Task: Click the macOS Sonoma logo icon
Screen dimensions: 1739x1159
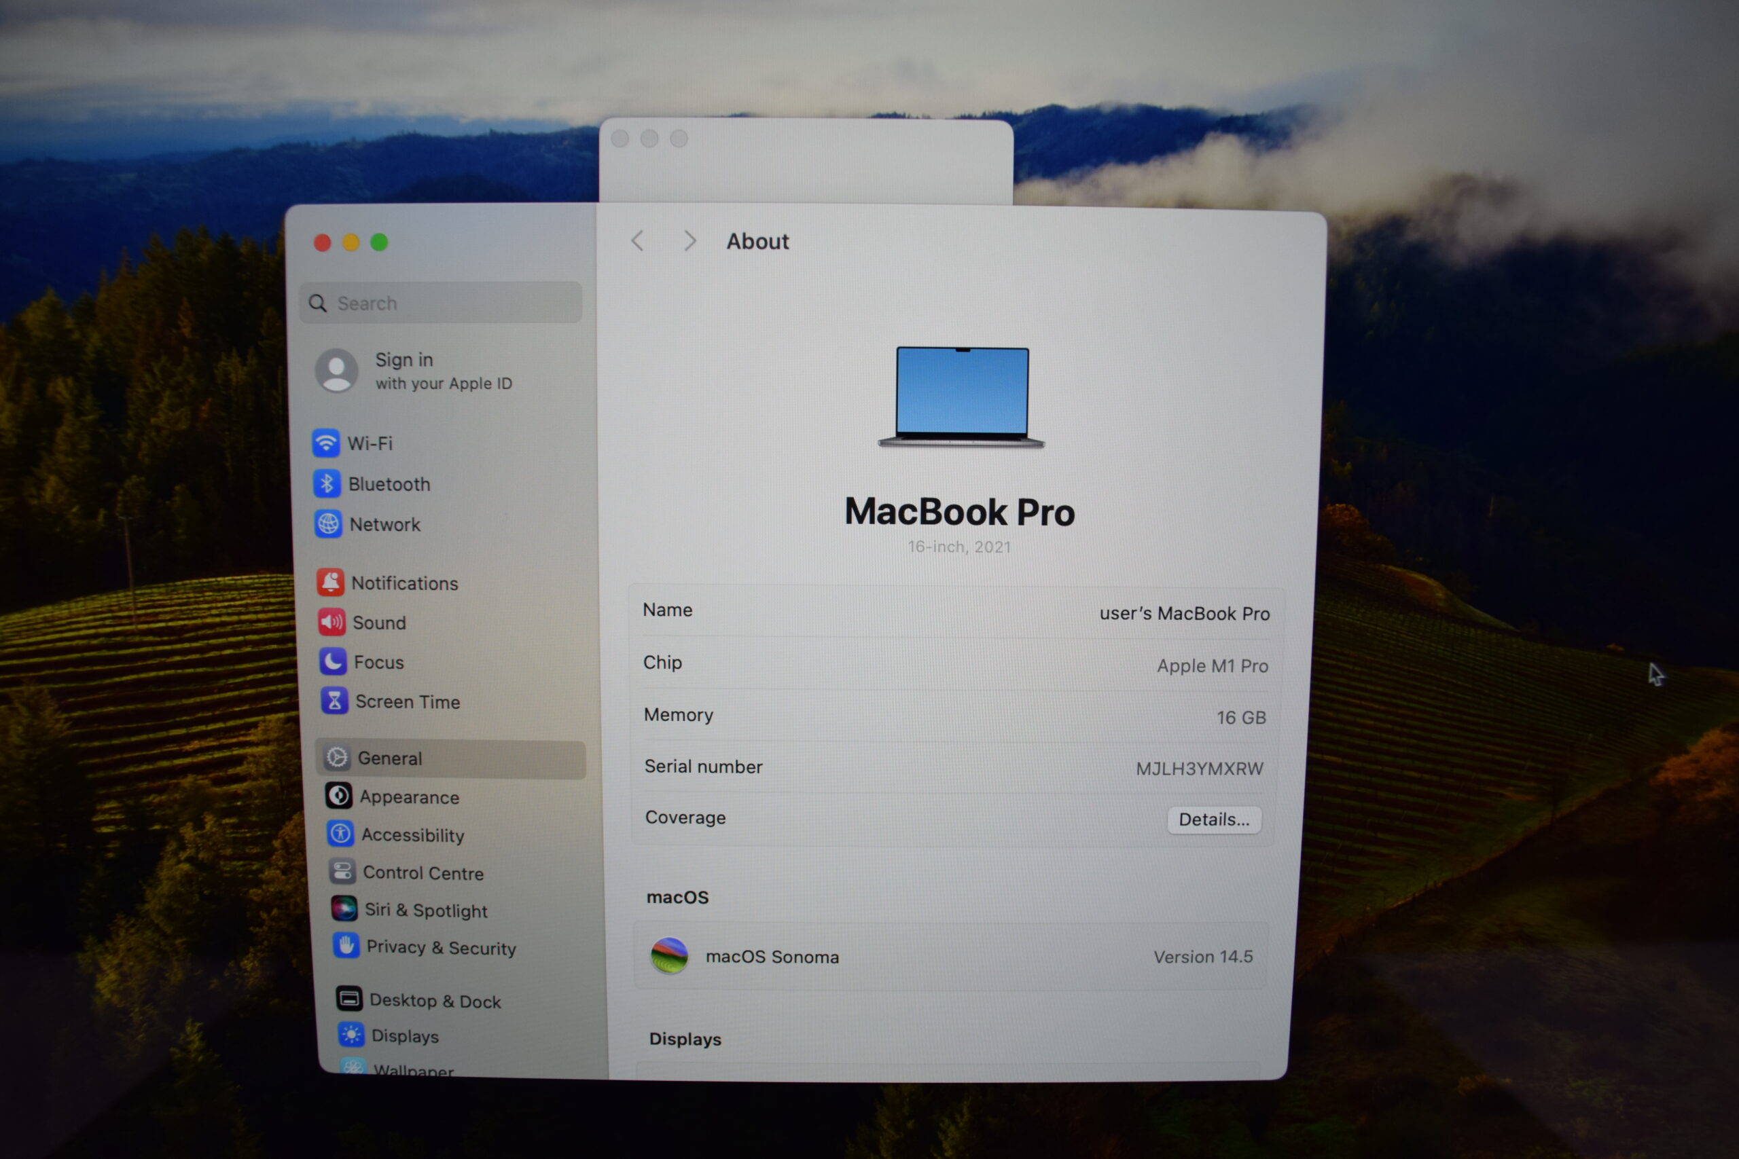Action: click(669, 956)
